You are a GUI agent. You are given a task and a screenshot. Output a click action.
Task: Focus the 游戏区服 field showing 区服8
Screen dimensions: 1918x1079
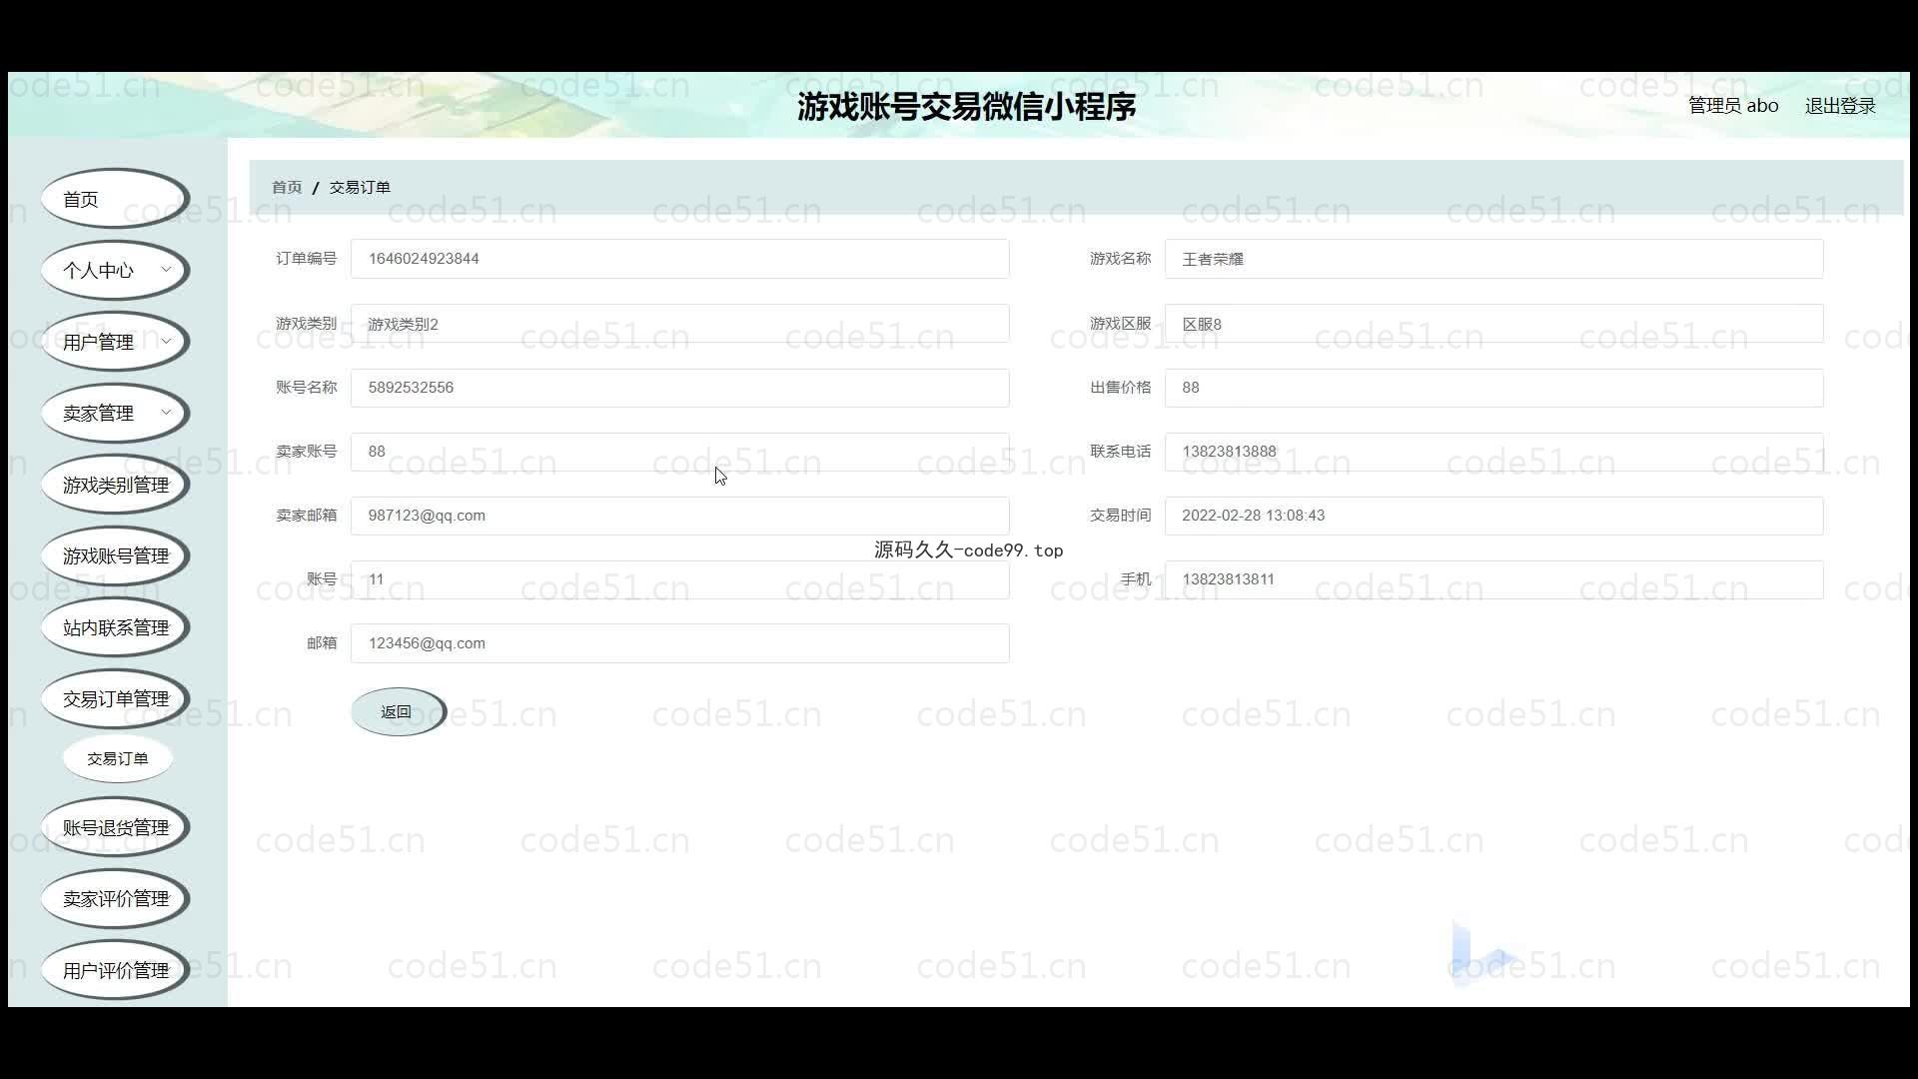[1493, 324]
